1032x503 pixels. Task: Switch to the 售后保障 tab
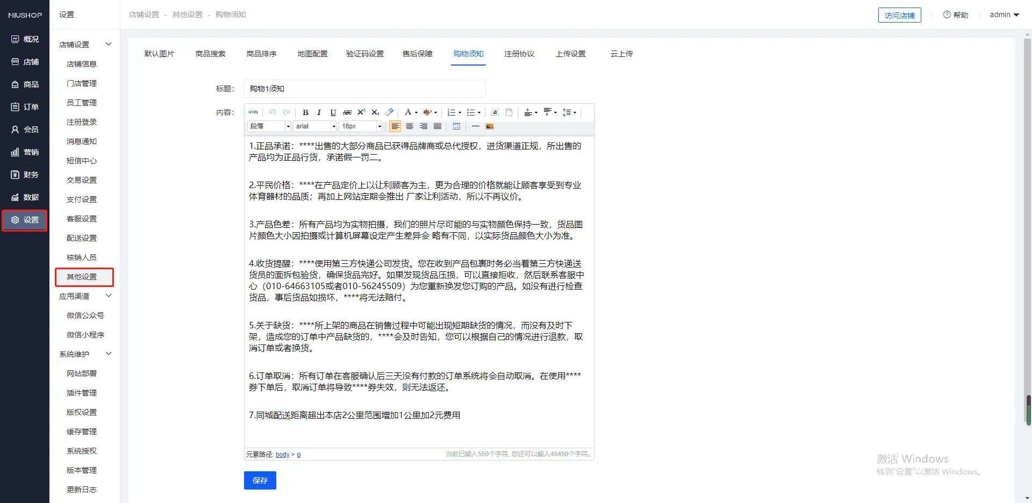click(417, 54)
